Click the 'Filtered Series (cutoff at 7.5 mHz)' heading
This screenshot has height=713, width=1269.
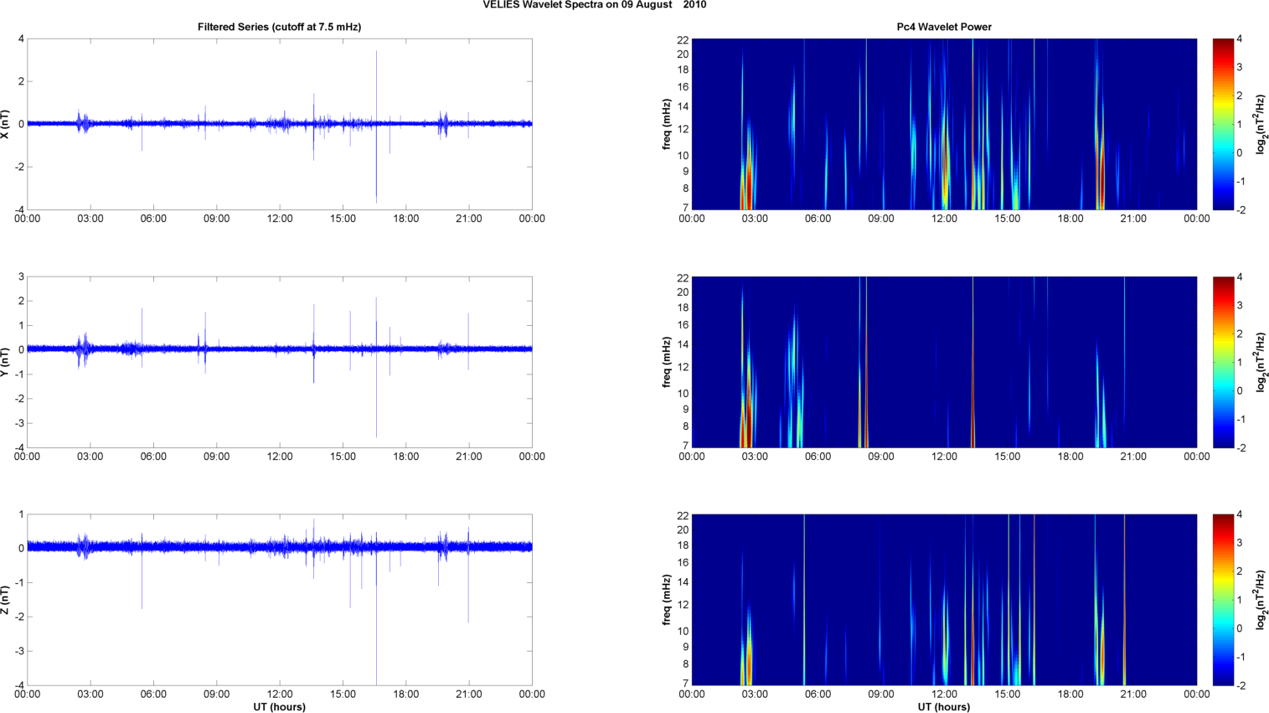pyautogui.click(x=279, y=27)
